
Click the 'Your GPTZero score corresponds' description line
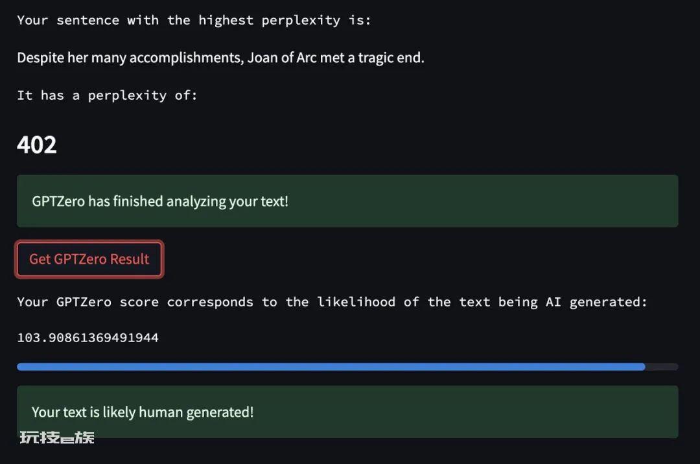pyautogui.click(x=332, y=302)
